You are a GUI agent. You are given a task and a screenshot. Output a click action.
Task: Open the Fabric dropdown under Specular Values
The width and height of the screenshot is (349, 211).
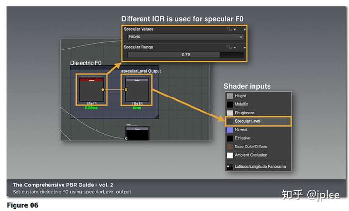pyautogui.click(x=185, y=37)
